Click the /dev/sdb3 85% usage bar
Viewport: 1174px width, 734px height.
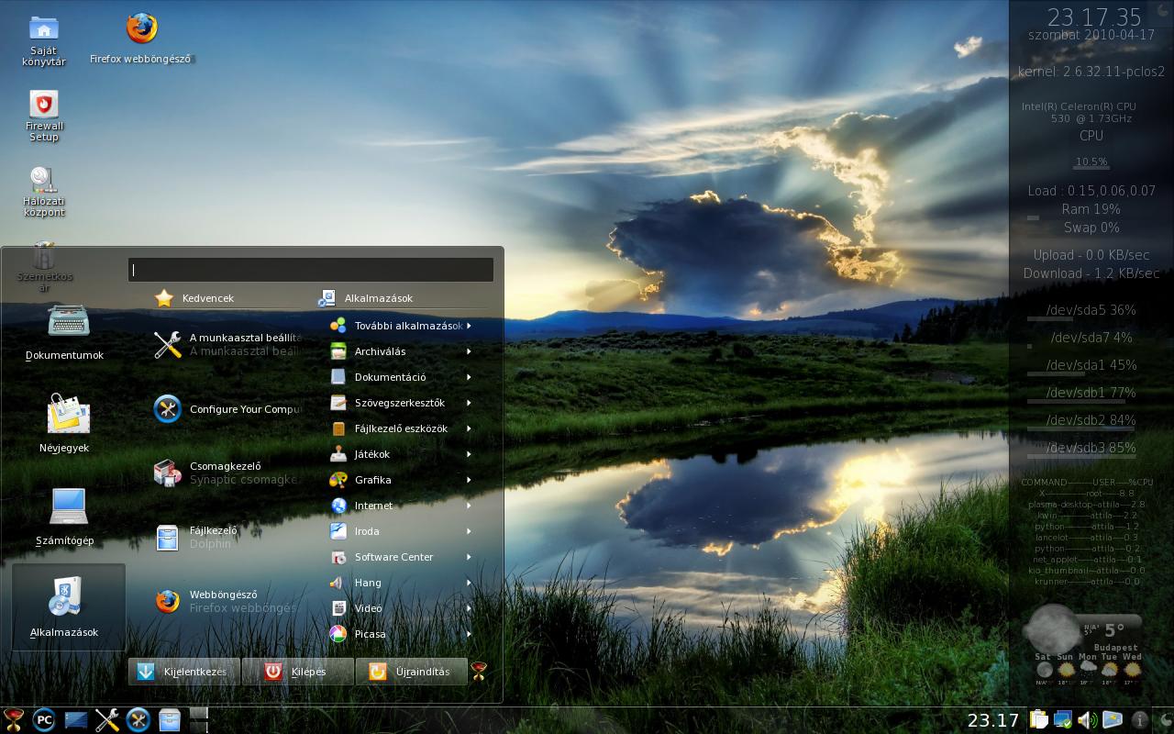click(1081, 456)
